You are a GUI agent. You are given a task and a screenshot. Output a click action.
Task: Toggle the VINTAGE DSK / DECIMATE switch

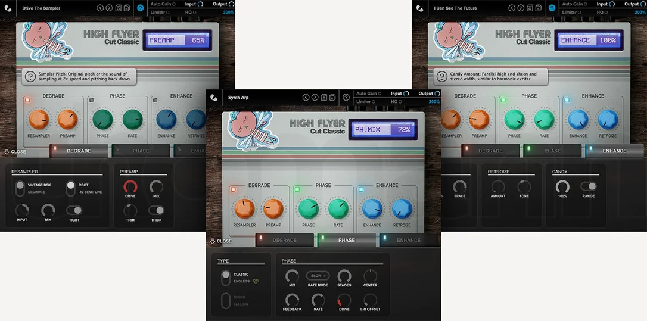coord(20,189)
